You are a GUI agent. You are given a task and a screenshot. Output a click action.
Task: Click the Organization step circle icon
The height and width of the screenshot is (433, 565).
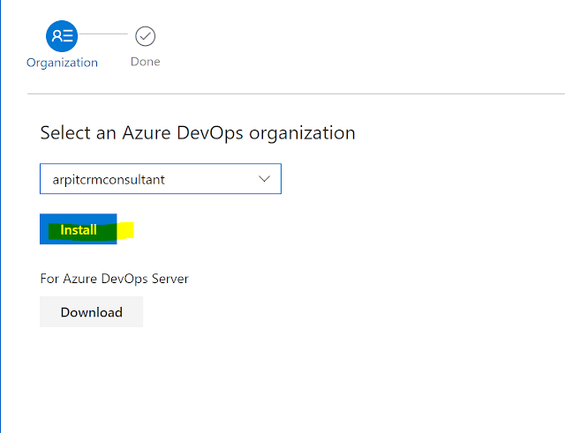pos(62,36)
